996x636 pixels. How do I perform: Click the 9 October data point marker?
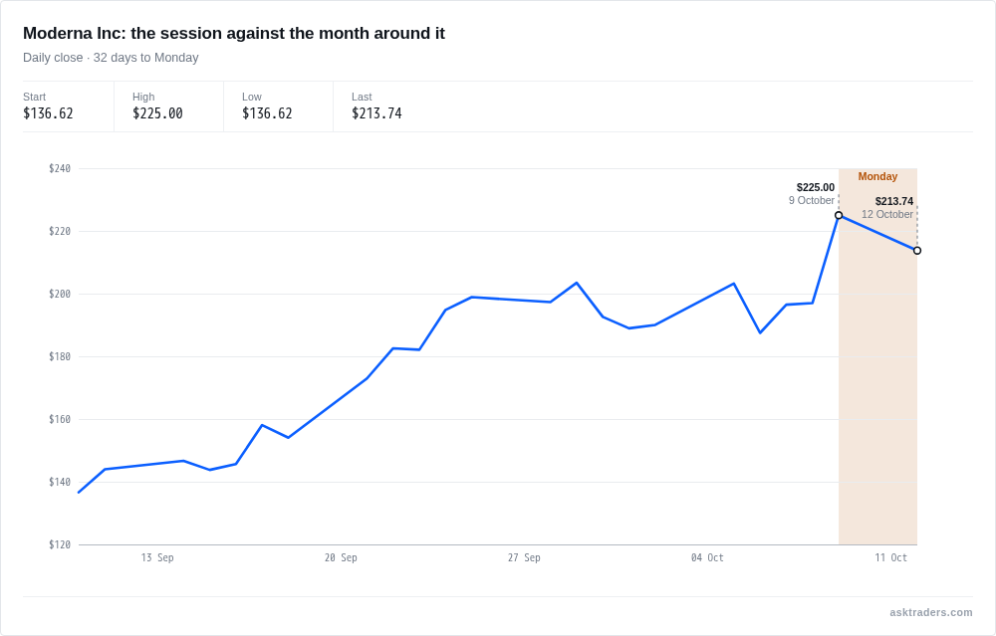click(839, 216)
